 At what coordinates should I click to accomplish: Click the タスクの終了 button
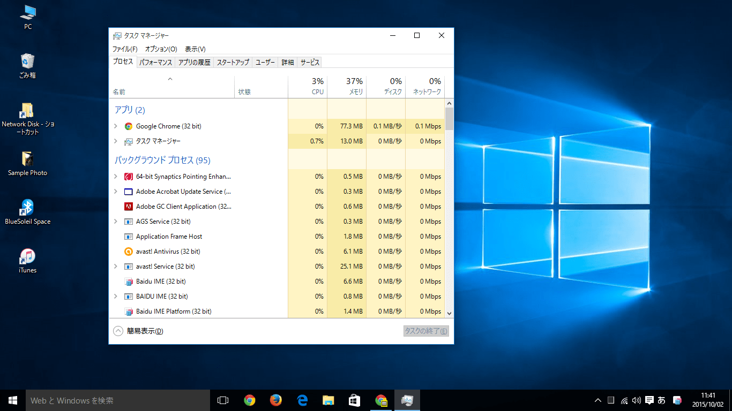426,331
